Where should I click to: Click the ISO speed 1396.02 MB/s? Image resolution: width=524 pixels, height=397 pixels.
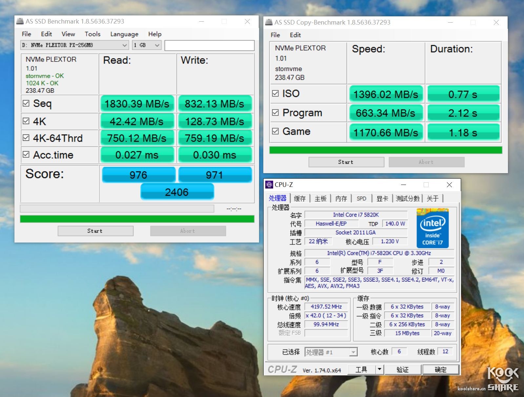point(386,94)
